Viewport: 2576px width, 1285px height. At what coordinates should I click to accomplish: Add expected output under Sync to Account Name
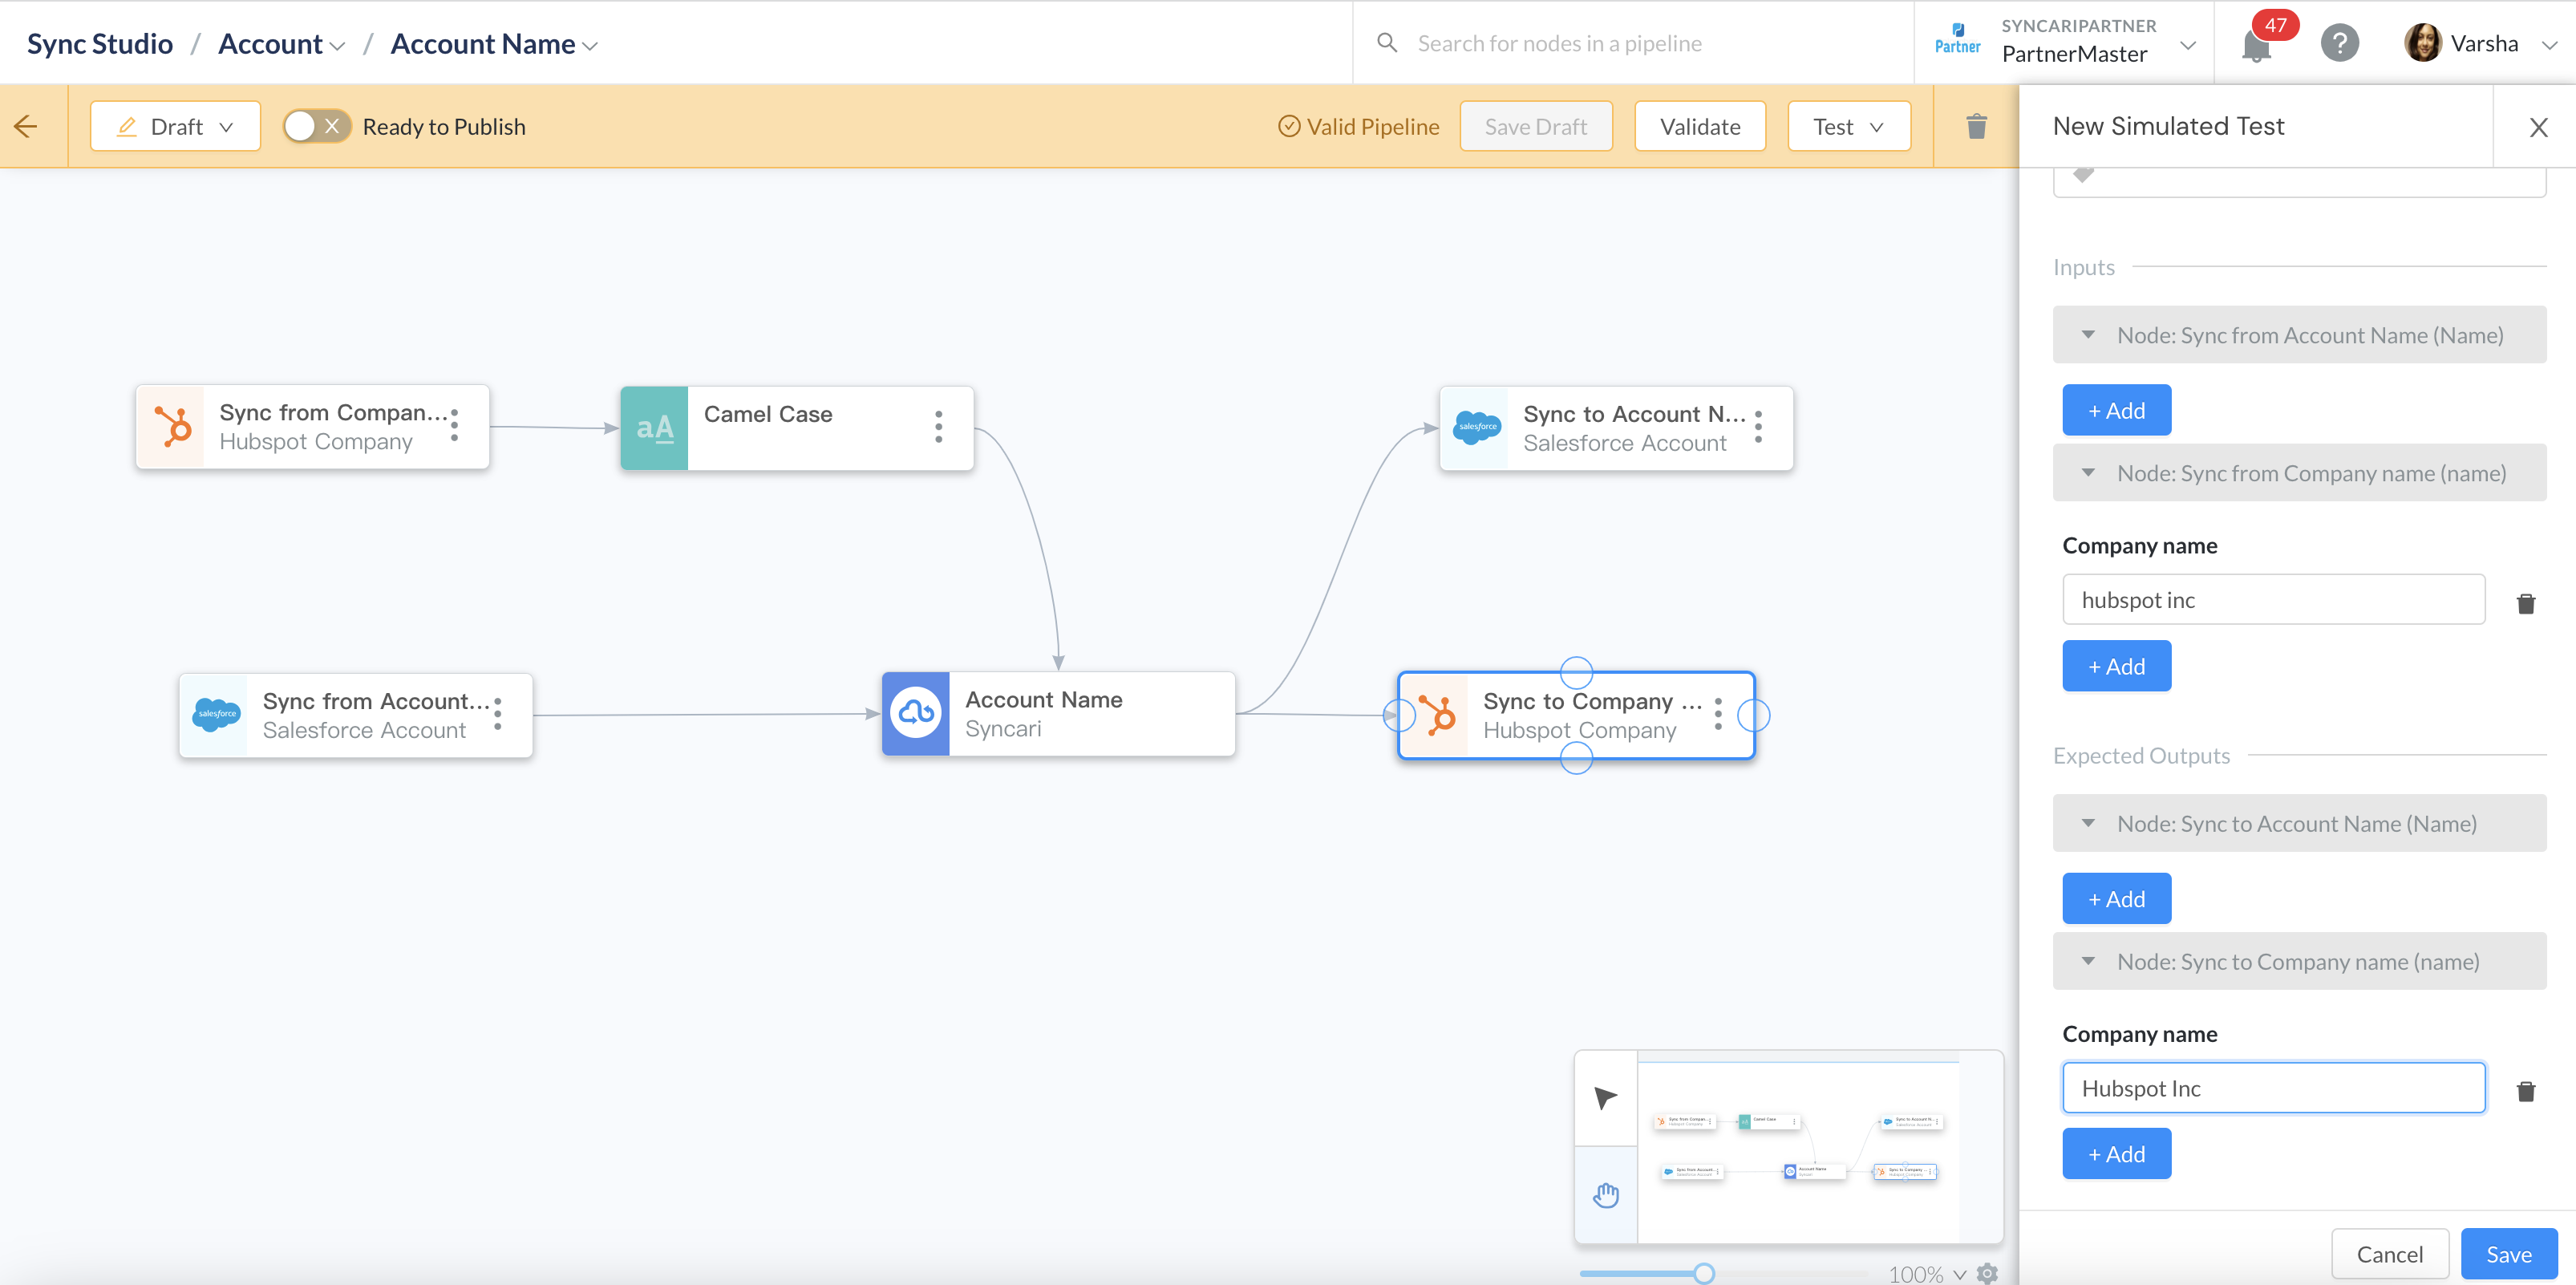(x=2116, y=898)
